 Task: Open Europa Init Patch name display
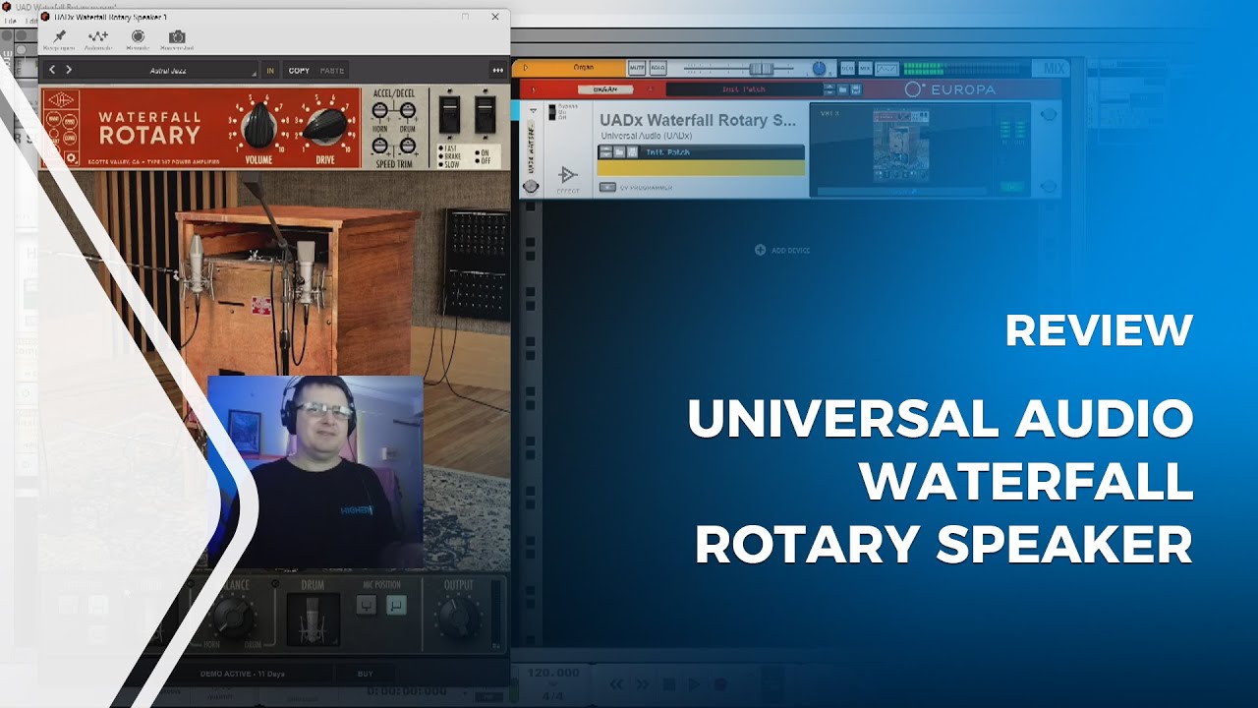click(743, 89)
